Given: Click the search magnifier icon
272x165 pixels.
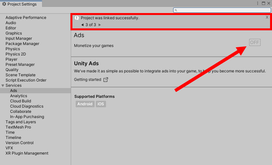Looking at the screenshot, I should tap(176, 10).
